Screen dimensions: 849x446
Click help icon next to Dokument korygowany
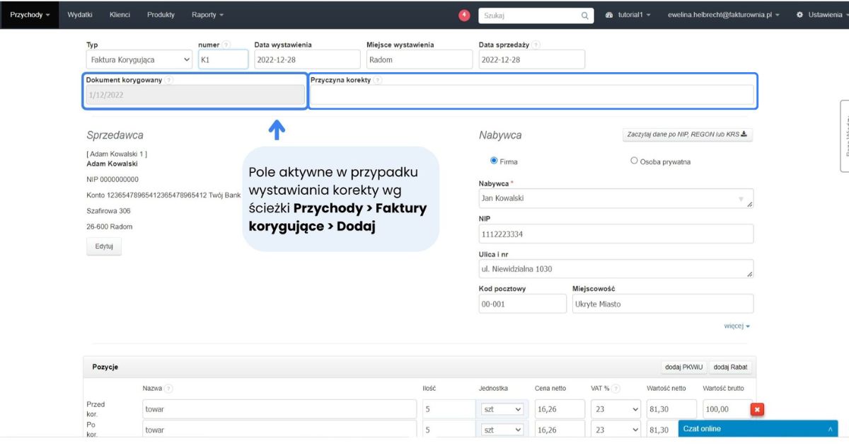pyautogui.click(x=169, y=80)
